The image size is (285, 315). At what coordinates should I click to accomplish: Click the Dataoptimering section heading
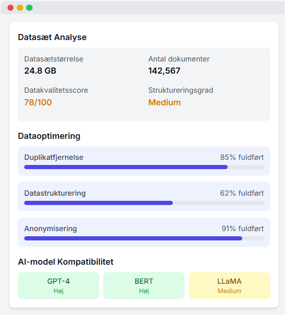[49, 136]
